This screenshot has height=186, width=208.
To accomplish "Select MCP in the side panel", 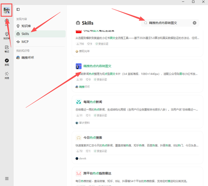I will coord(40,42).
